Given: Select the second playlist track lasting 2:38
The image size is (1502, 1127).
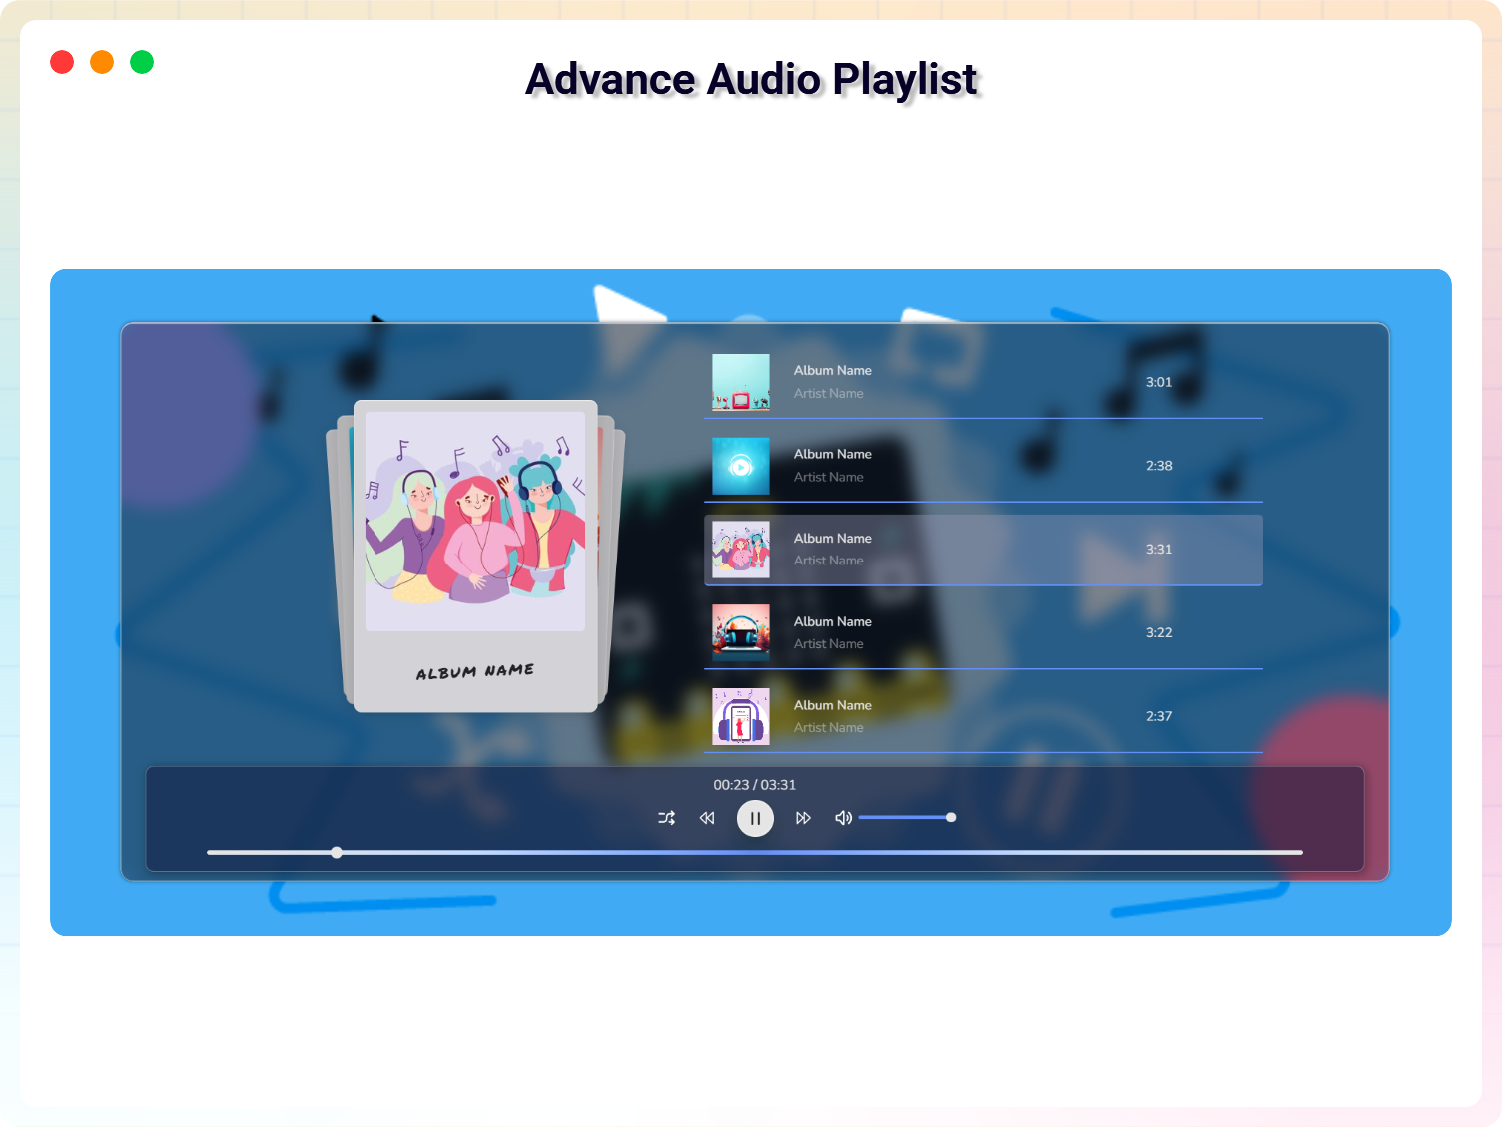Looking at the screenshot, I should [984, 466].
